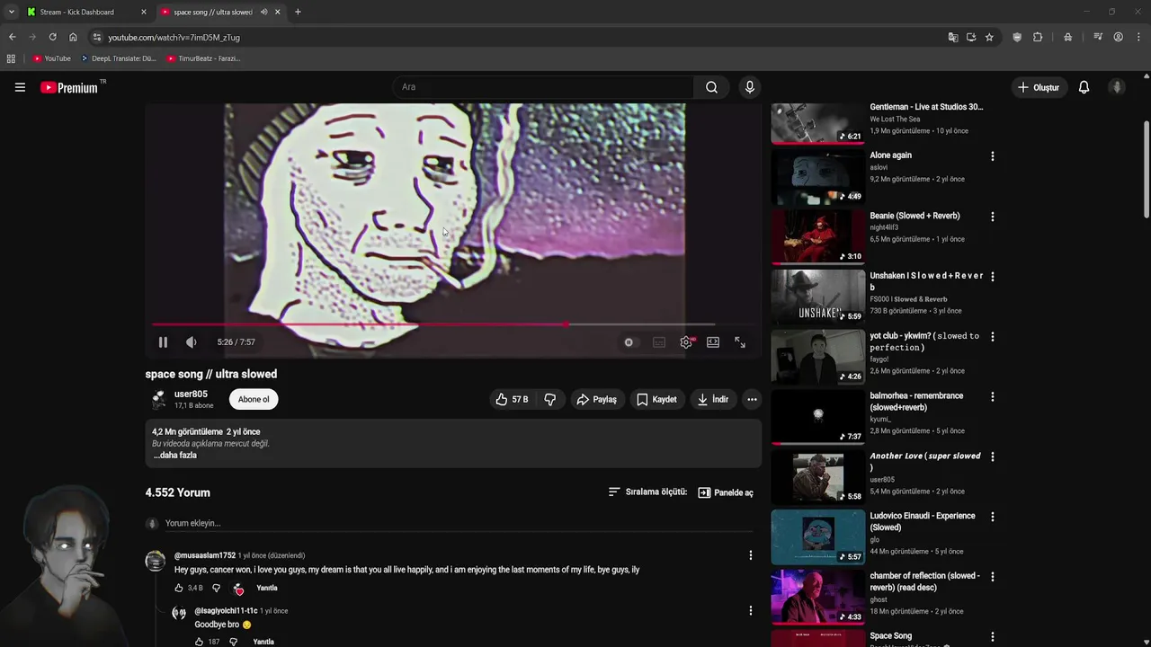
Task: Save video with Kaydet button
Action: pos(656,399)
